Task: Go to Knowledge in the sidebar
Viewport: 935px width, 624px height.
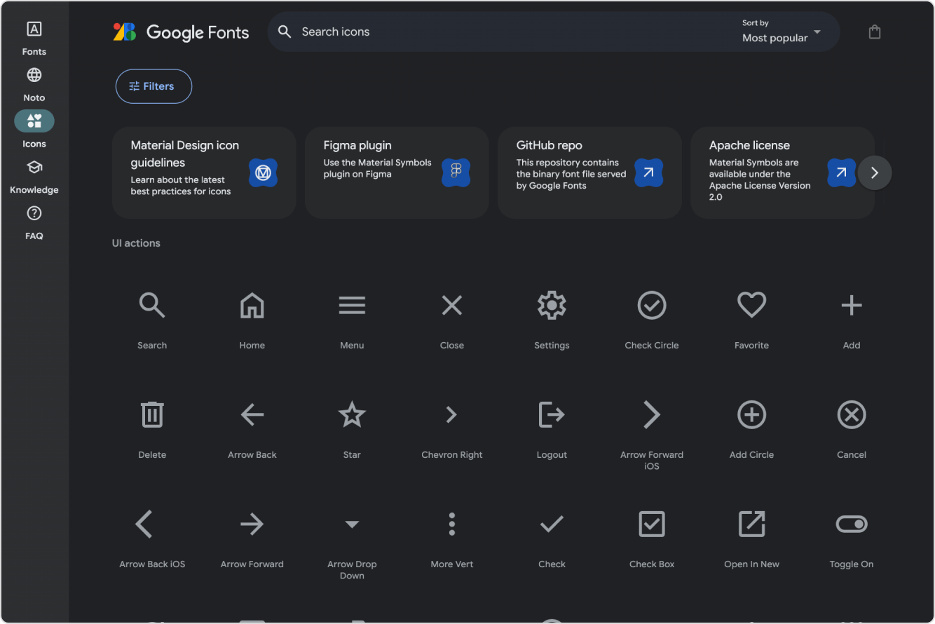Action: pyautogui.click(x=34, y=176)
